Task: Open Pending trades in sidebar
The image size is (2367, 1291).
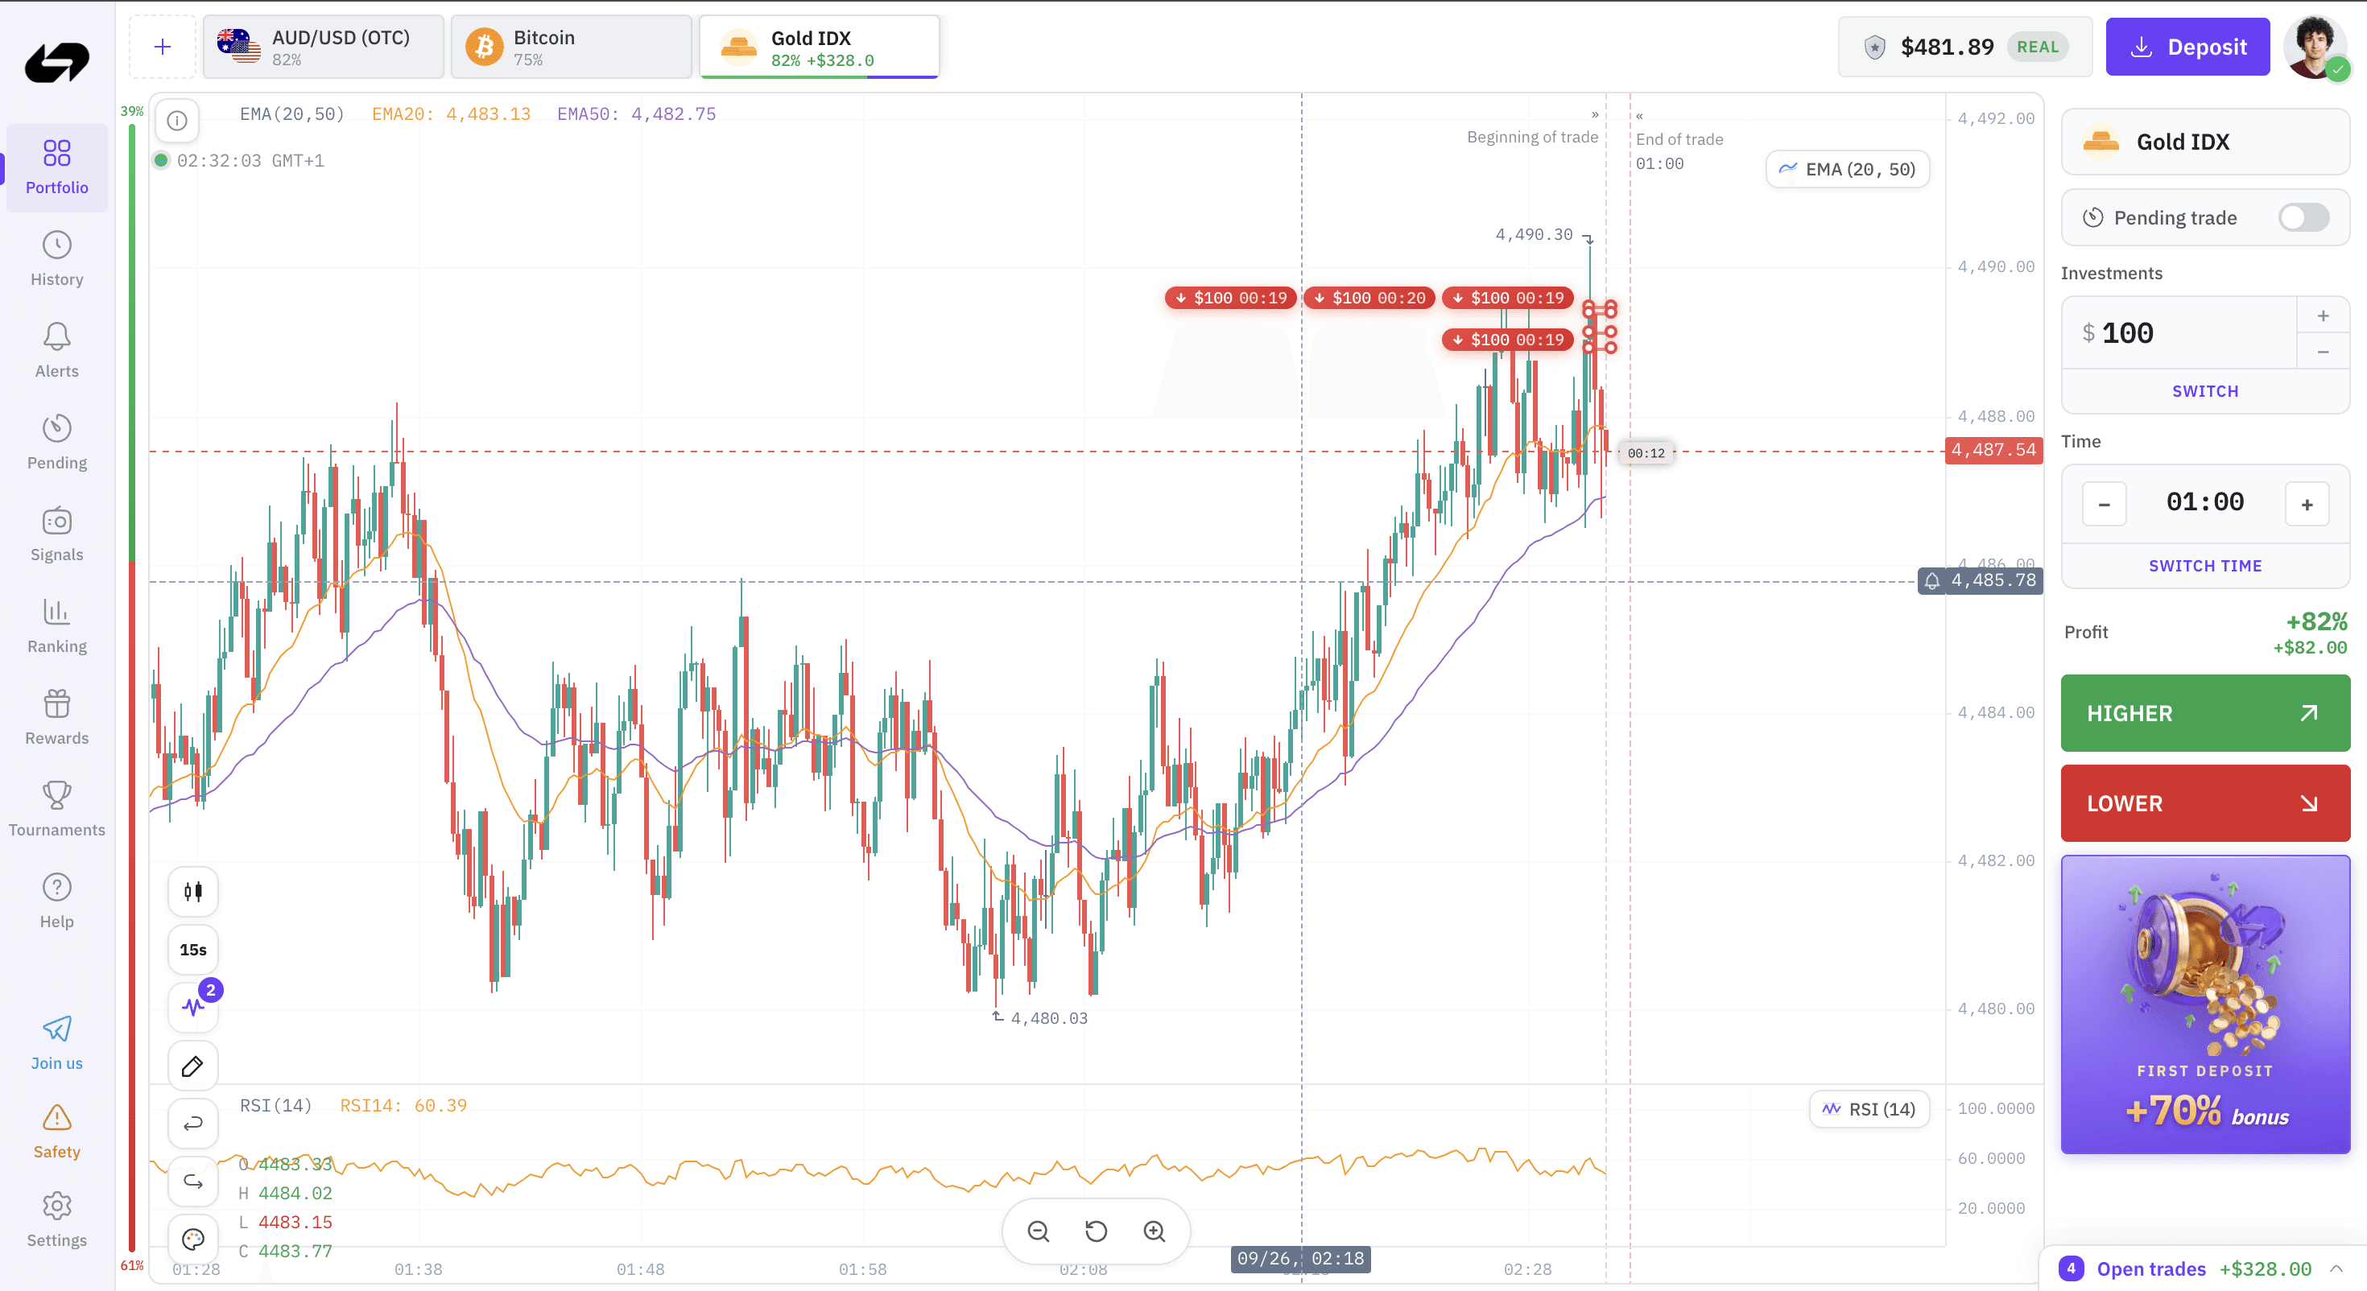Action: [57, 443]
